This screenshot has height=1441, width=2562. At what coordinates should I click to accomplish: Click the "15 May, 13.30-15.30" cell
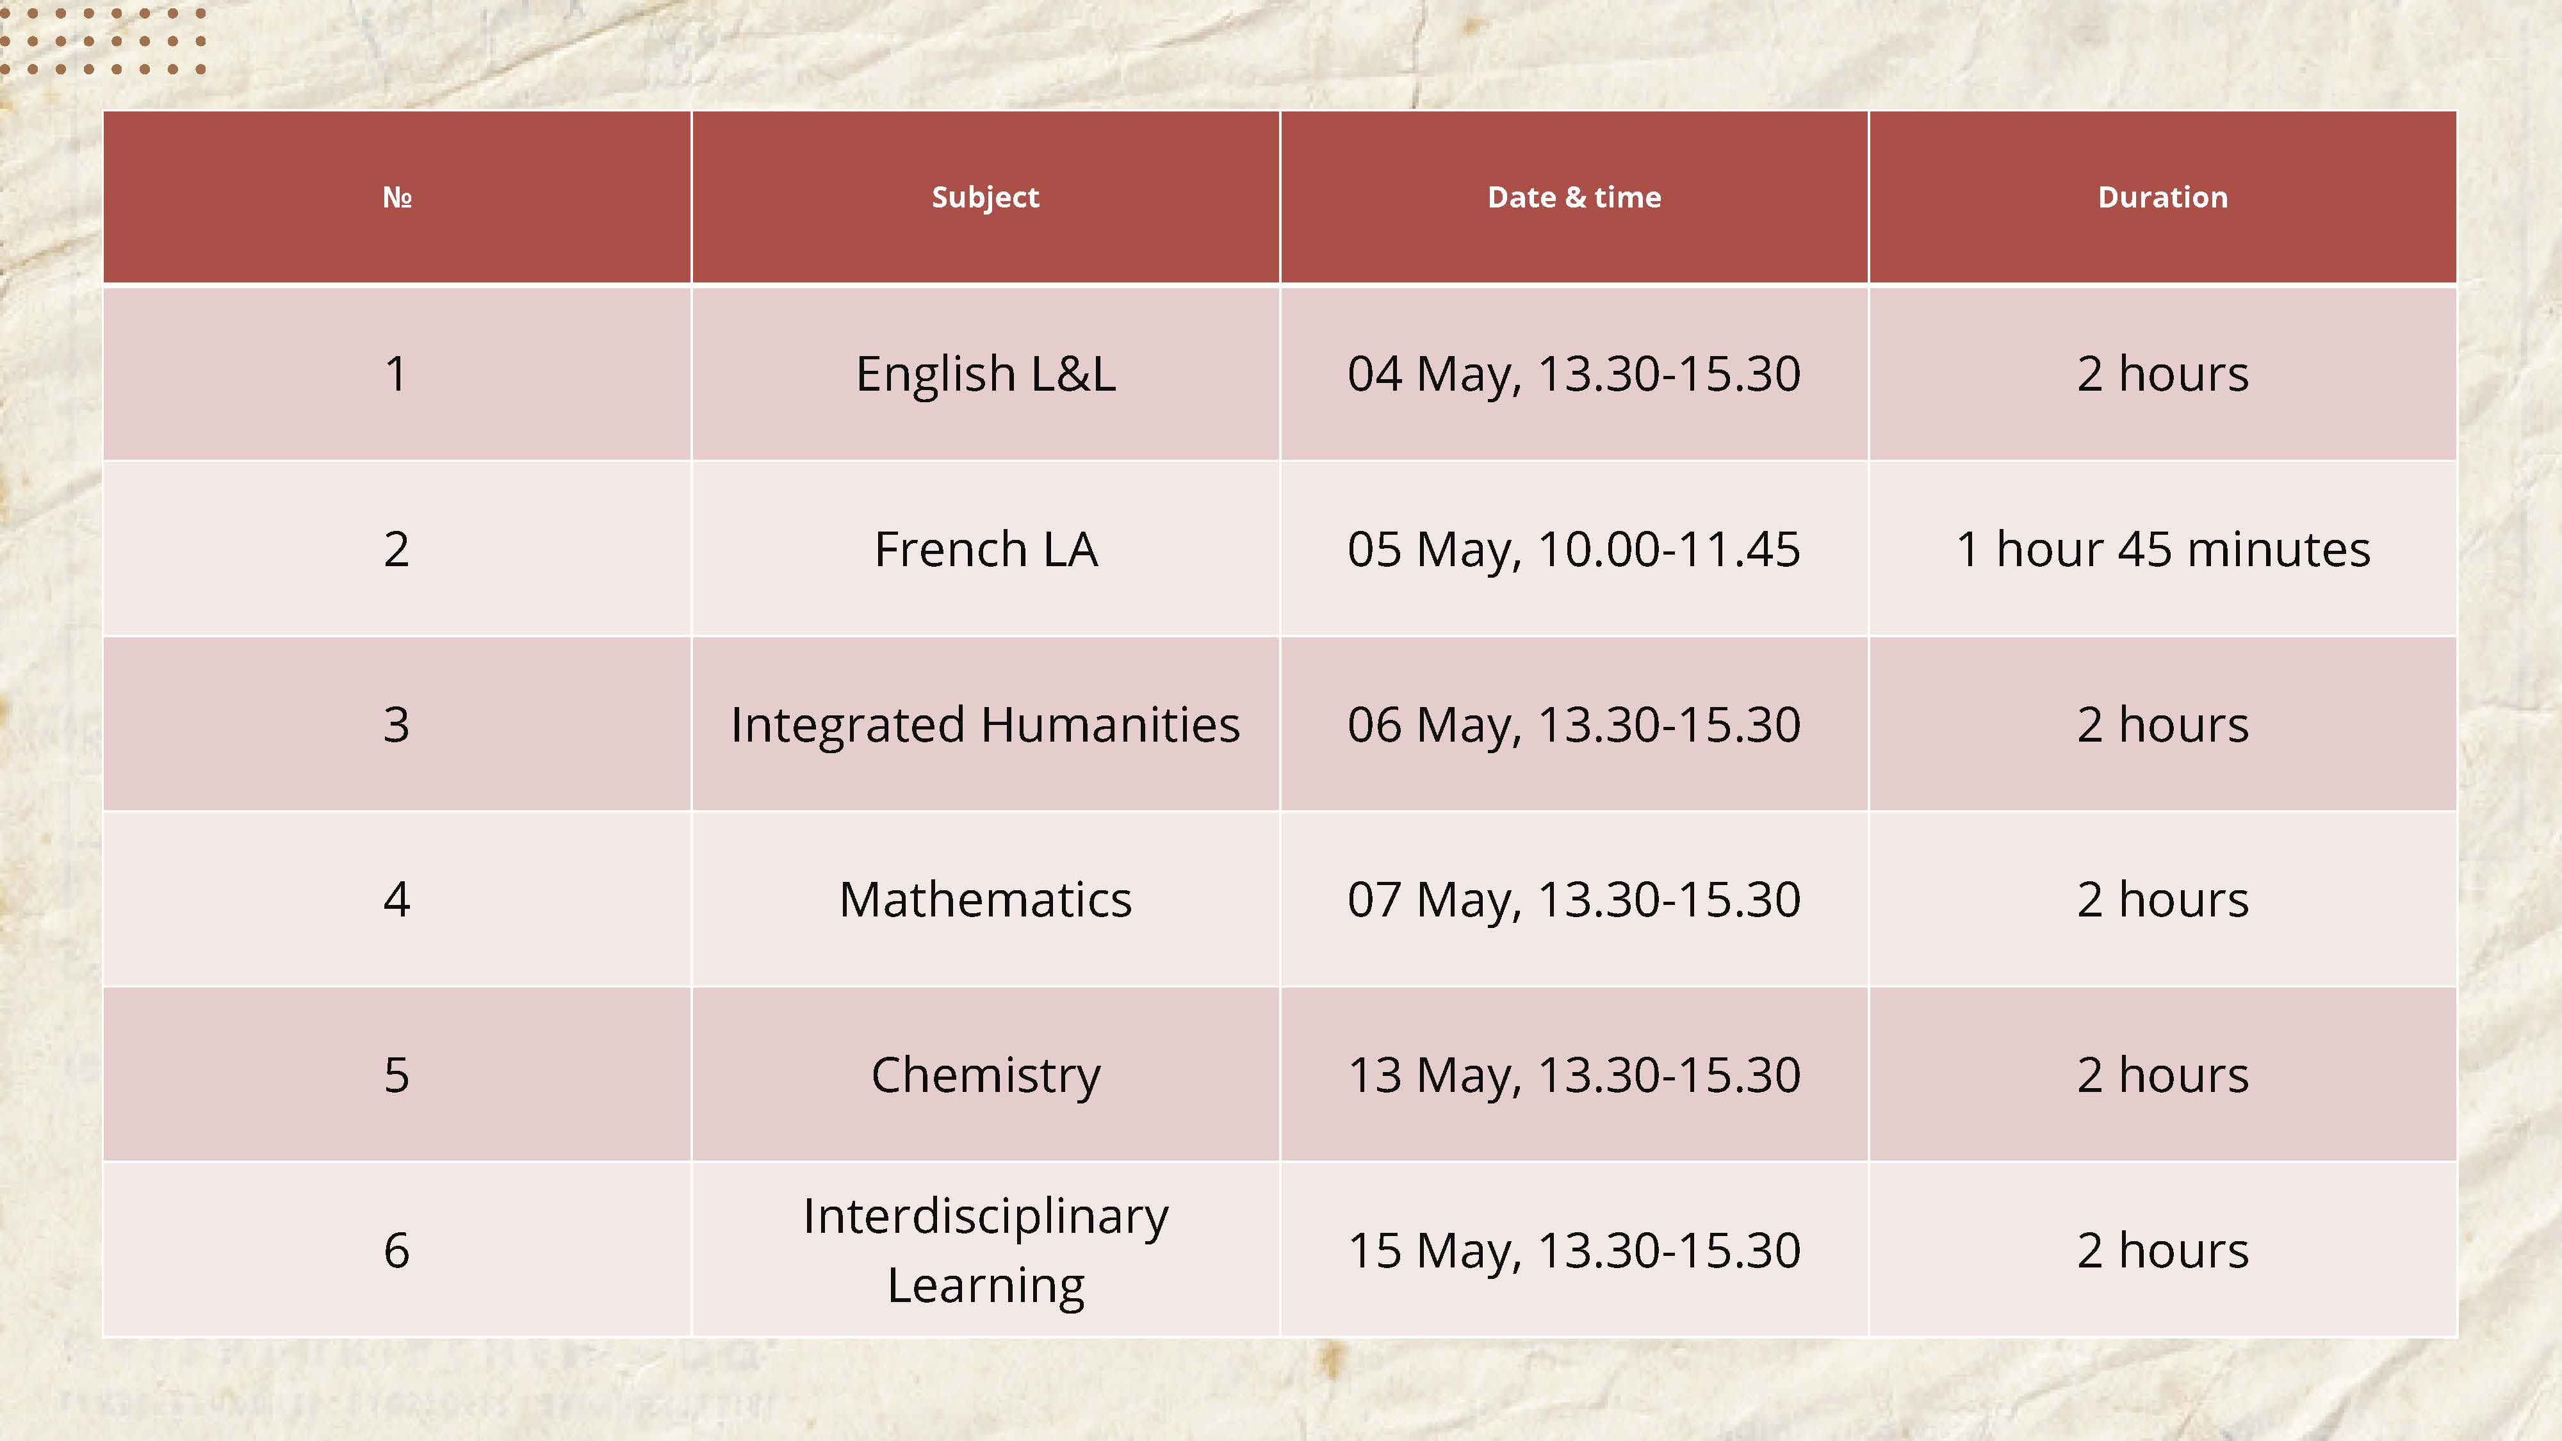(1574, 1249)
